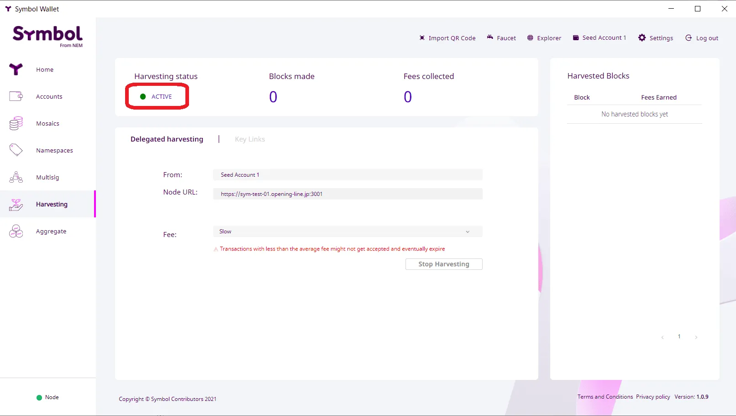Click the Import QR Code icon
The height and width of the screenshot is (416, 736).
tap(422, 38)
